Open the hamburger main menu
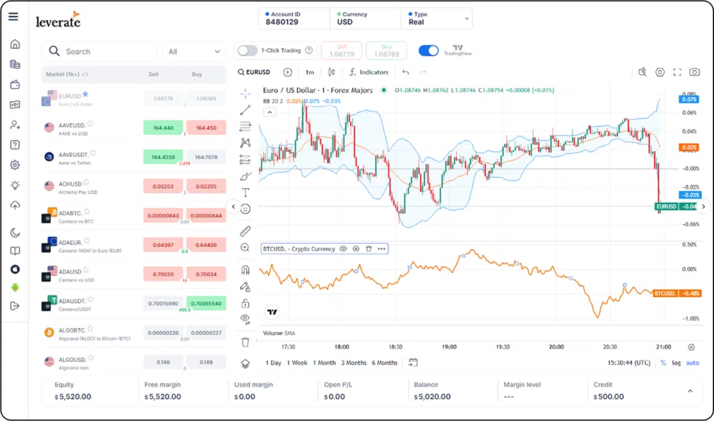This screenshot has height=421, width=714. click(x=13, y=17)
